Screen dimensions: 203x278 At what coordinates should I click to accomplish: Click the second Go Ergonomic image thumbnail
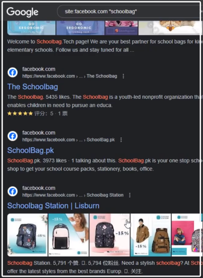pyautogui.click(x=80, y=28)
